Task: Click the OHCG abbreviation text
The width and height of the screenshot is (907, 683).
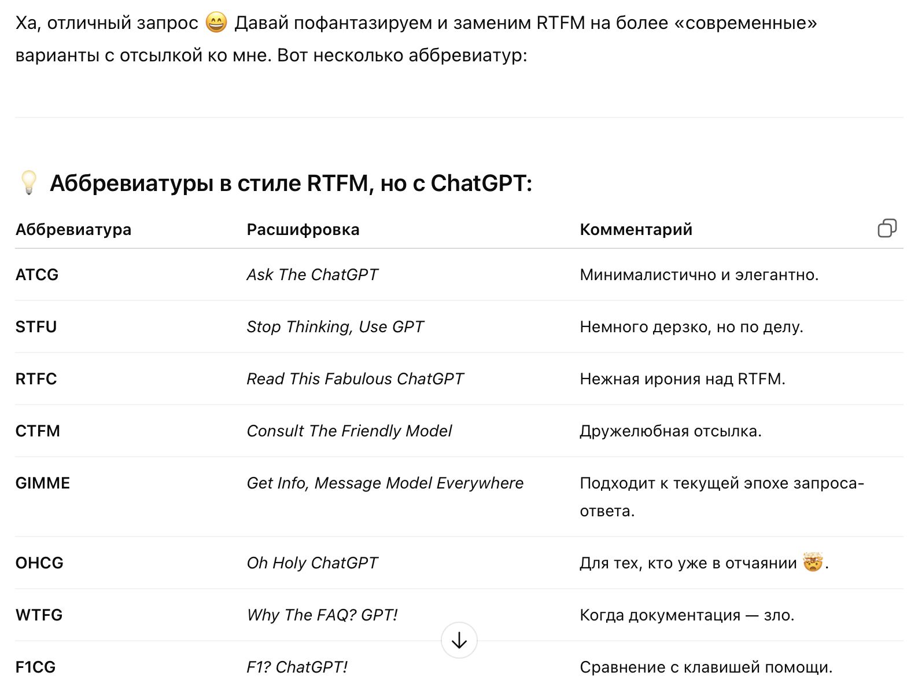Action: [x=39, y=563]
